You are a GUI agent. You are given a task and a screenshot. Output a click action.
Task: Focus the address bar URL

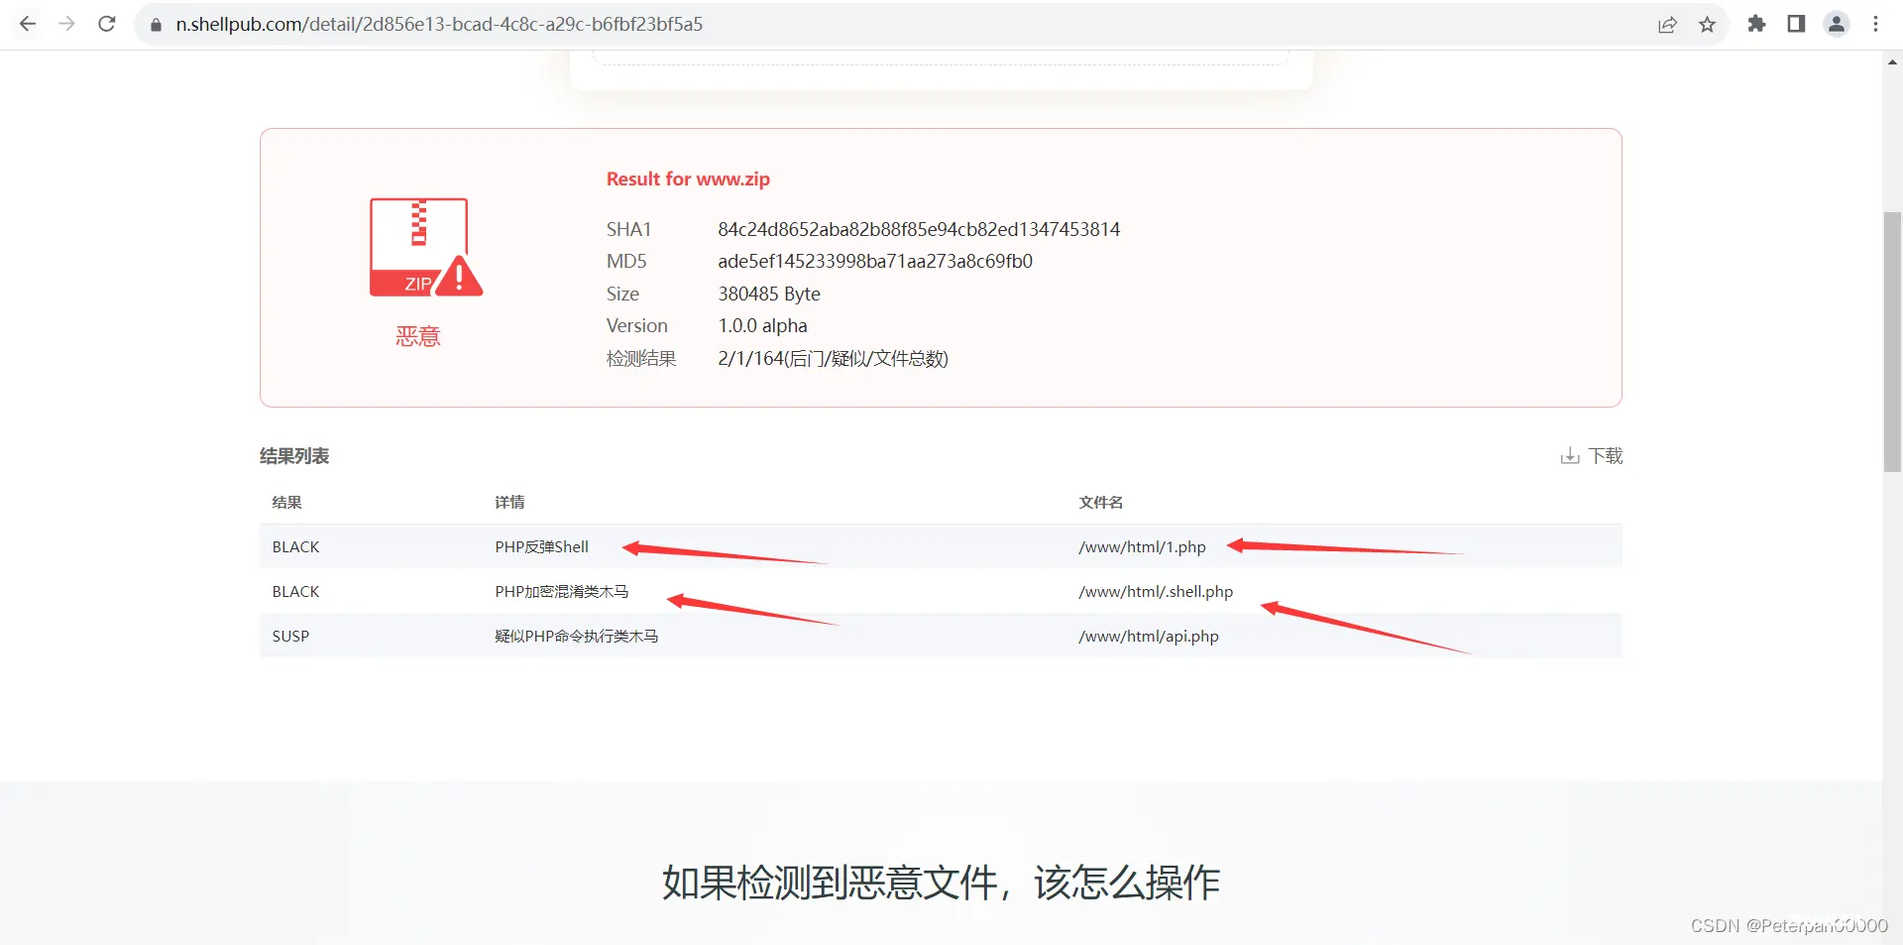[x=439, y=24]
